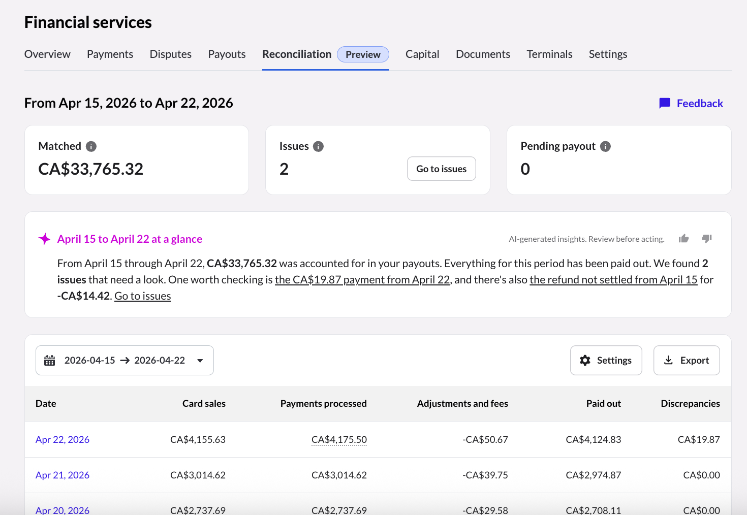Switch to the Payments tab
This screenshot has height=515, width=747.
tap(110, 54)
